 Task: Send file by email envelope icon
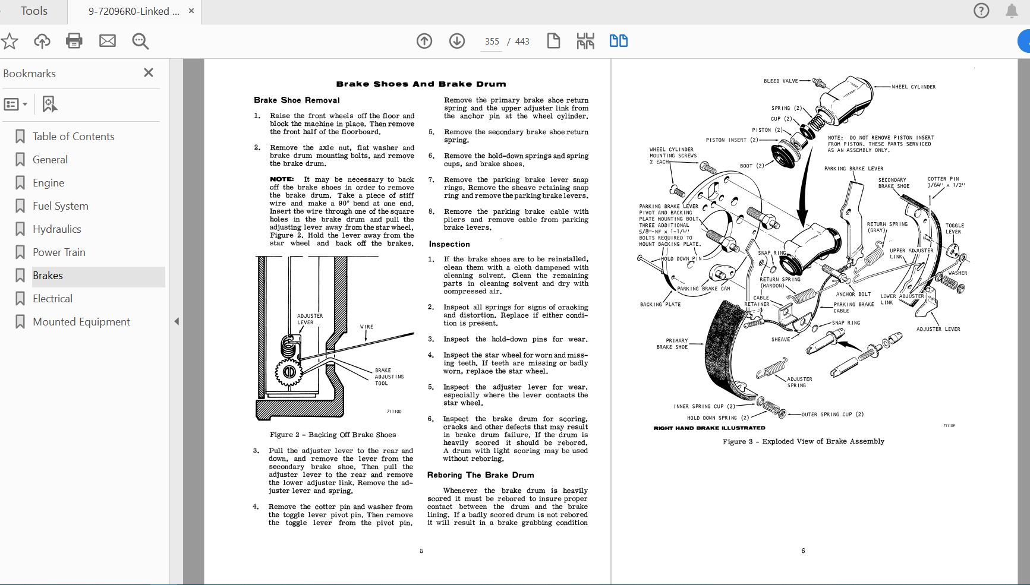click(x=108, y=41)
